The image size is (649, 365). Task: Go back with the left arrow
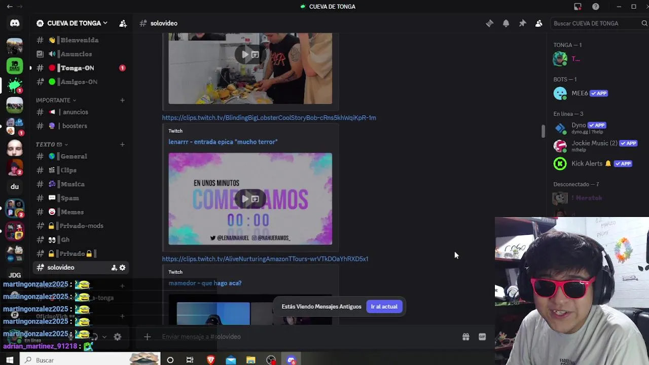10,7
